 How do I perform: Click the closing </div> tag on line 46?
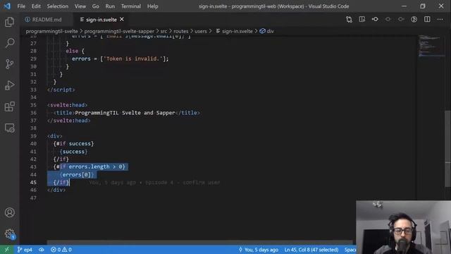(x=56, y=190)
